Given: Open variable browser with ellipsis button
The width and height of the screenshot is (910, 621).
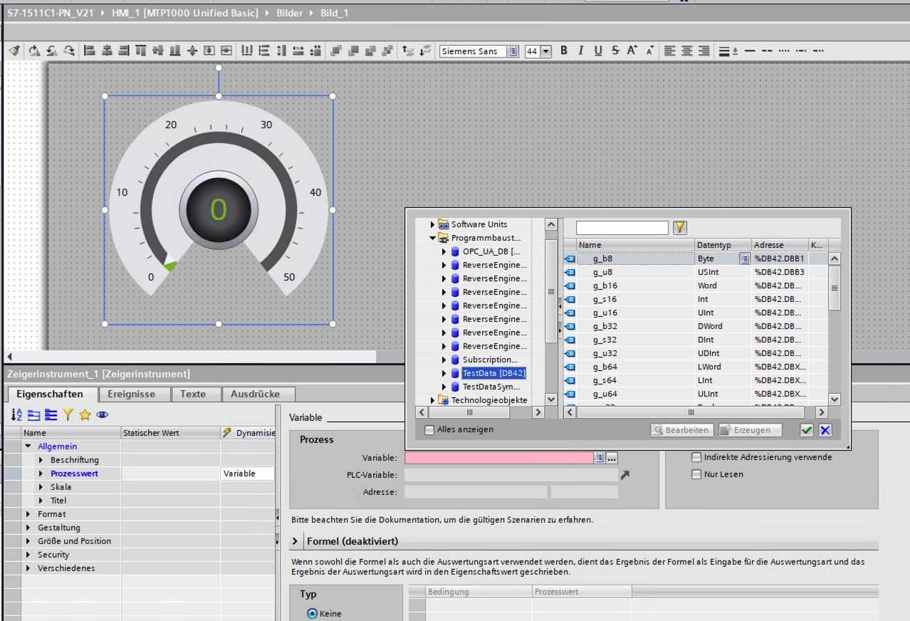Looking at the screenshot, I should click(612, 458).
